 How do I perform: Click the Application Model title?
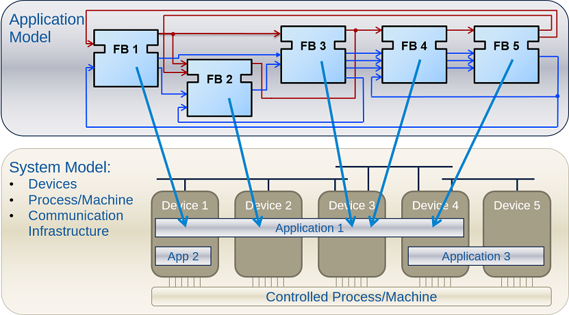[x=47, y=28]
